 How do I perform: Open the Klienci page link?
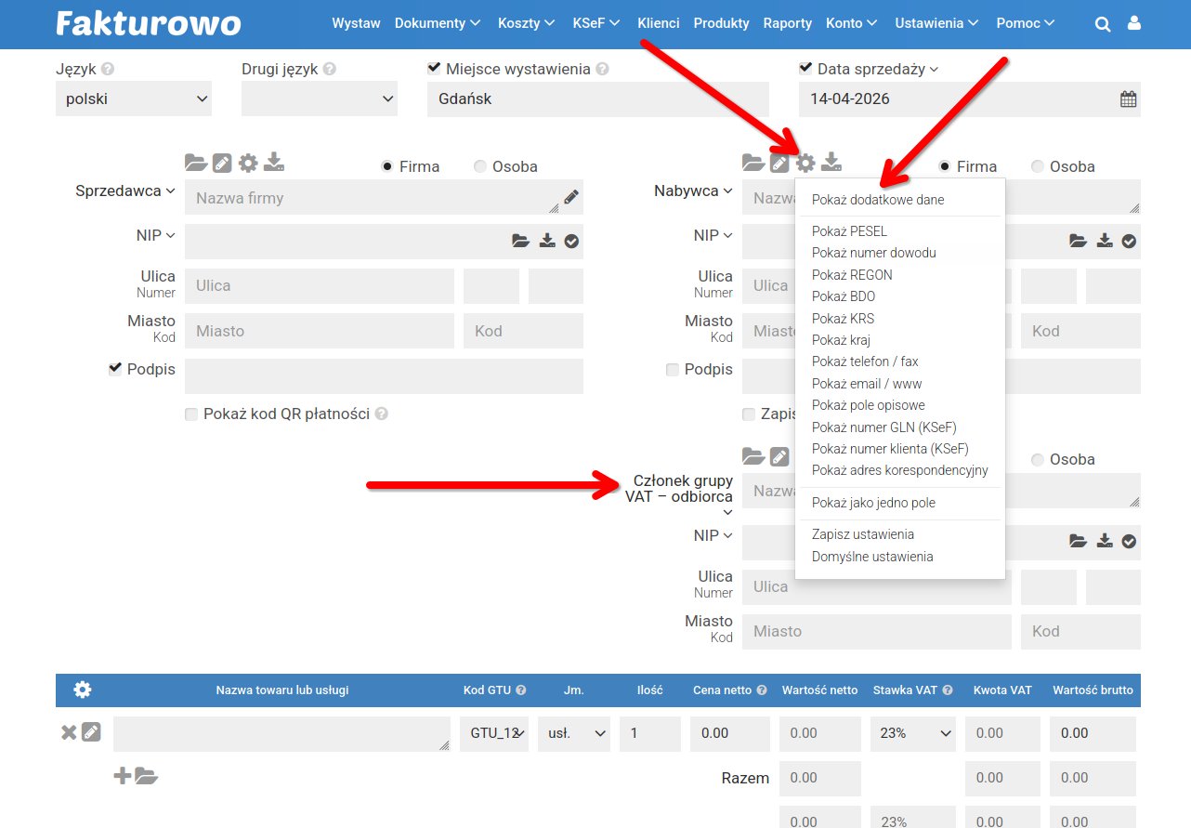658,23
